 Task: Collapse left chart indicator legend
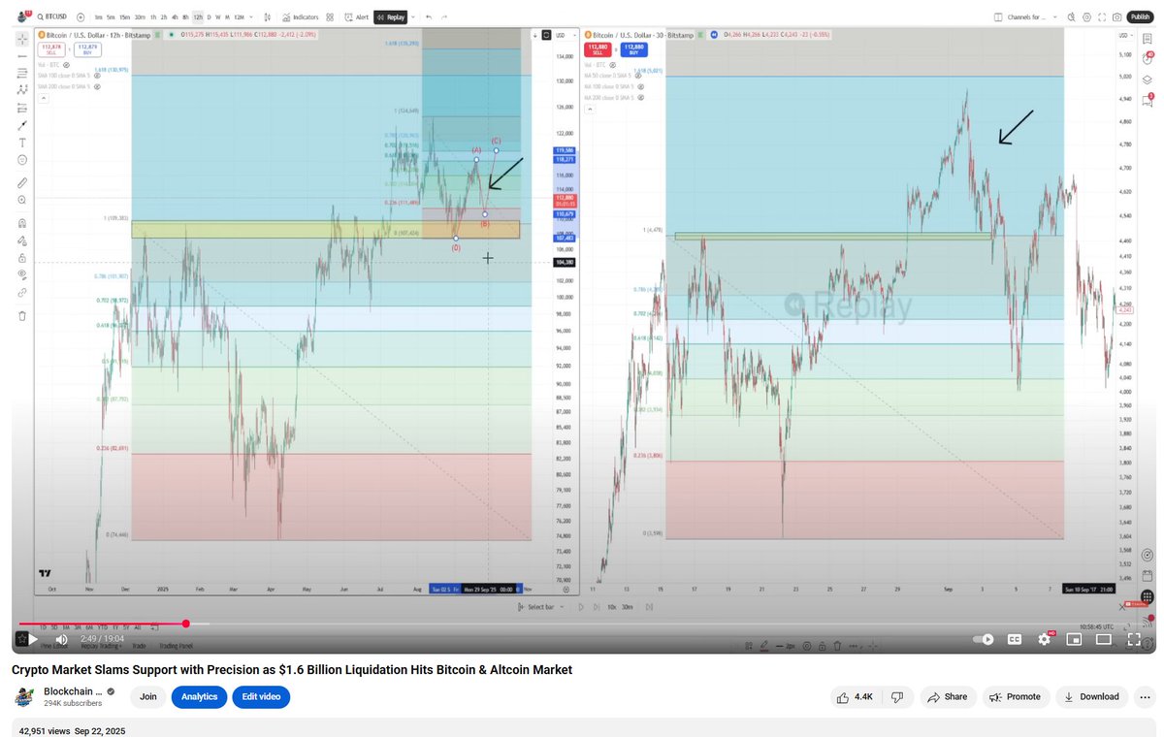click(x=42, y=97)
